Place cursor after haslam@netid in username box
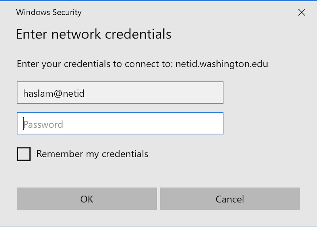 [85, 93]
